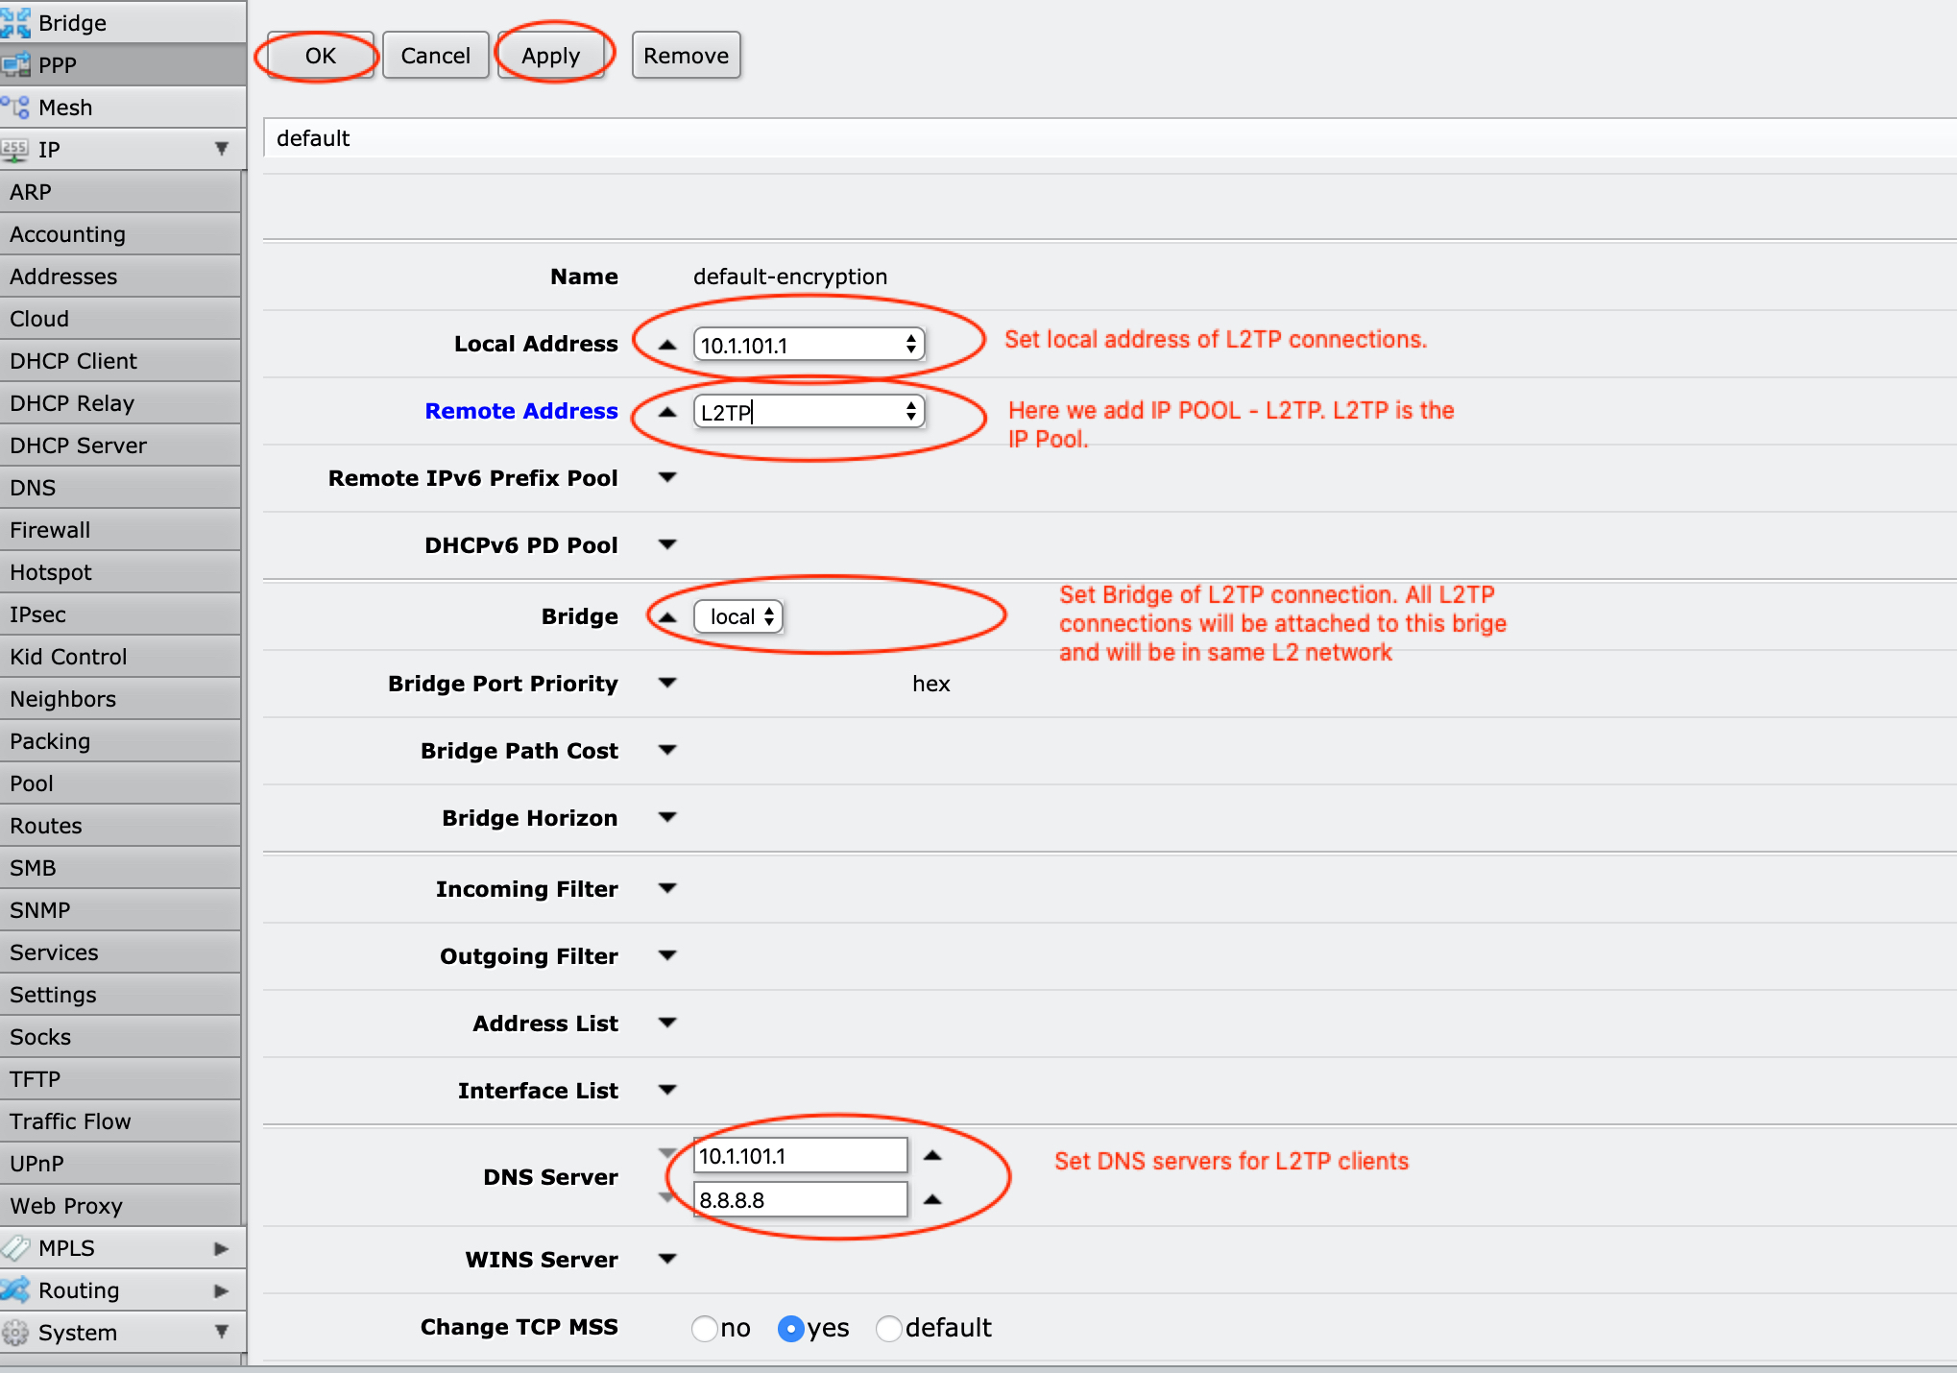Click the MPLS icon in sidebar
Image resolution: width=1957 pixels, height=1373 pixels.
[16, 1248]
